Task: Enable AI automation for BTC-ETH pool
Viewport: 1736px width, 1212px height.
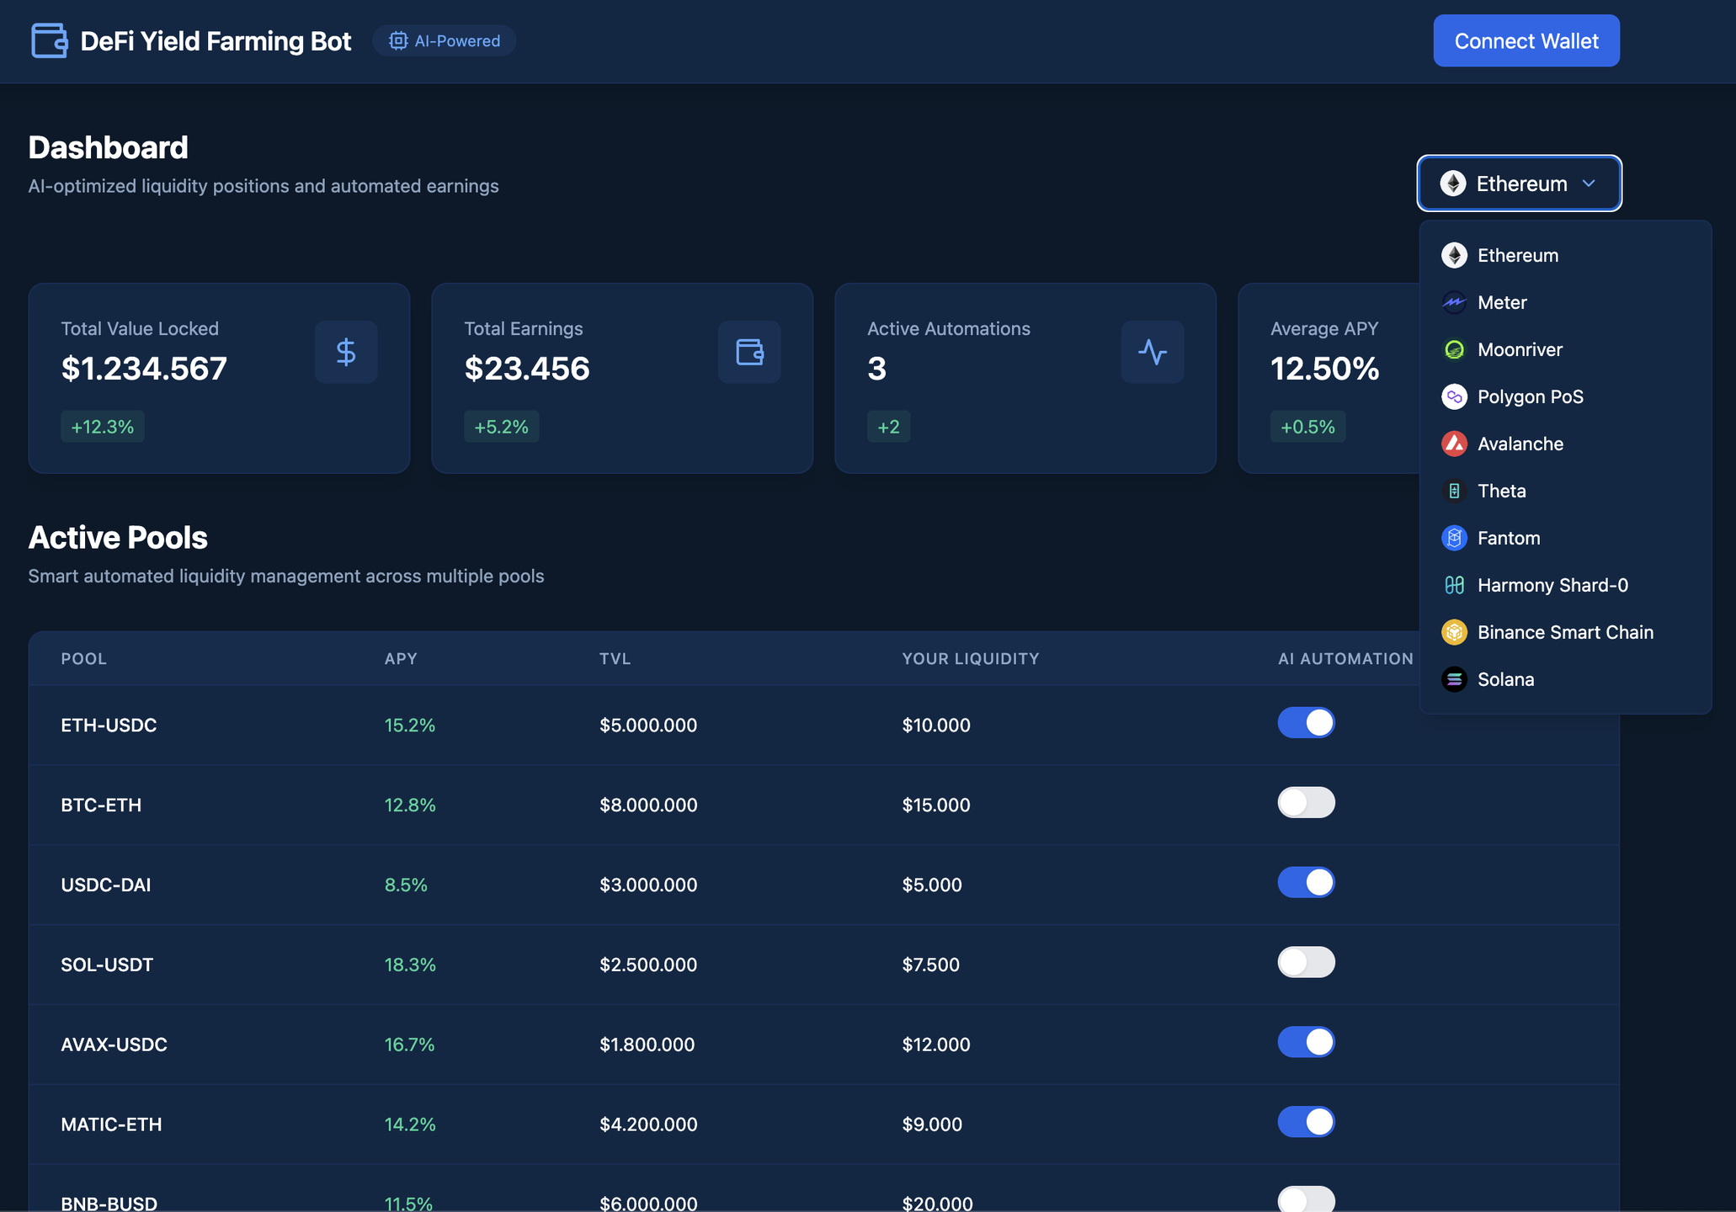Action: pos(1306,803)
